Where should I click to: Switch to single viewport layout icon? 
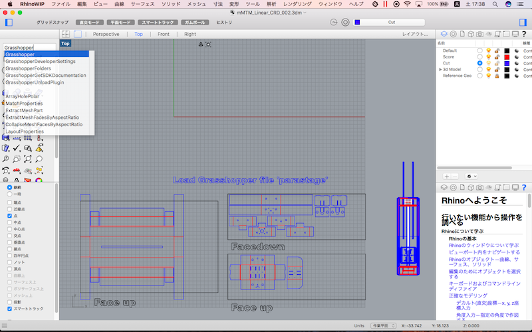(78, 34)
